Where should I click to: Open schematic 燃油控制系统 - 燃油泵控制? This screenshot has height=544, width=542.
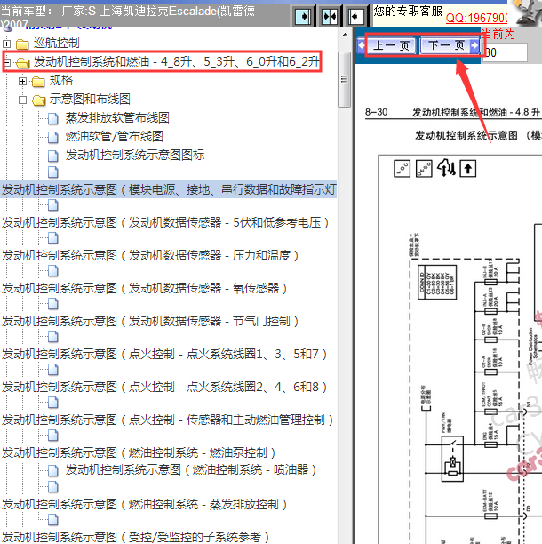[x=139, y=452]
